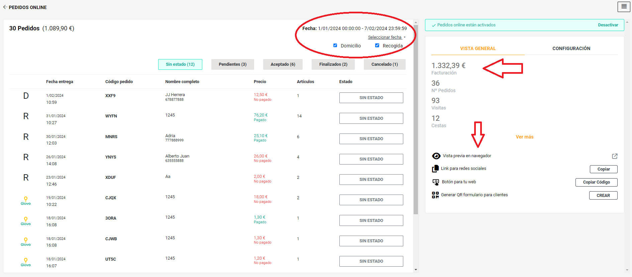Uncheck the Recogida checkbox

377,45
